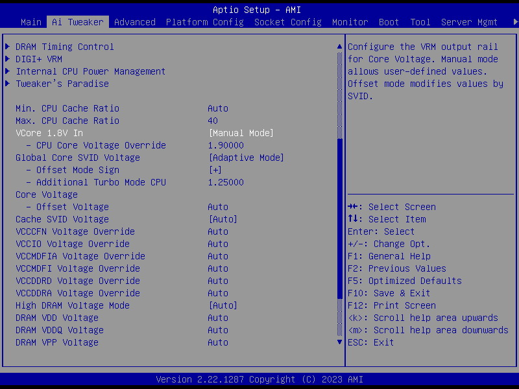
Task: Edit VCCDDRA Voltage Override Auto value
Action: [218, 293]
